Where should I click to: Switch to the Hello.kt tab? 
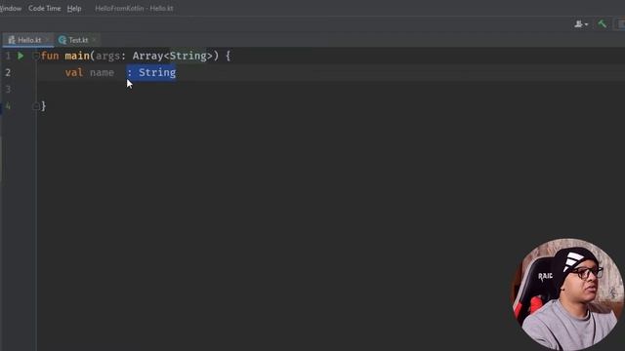pyautogui.click(x=29, y=40)
